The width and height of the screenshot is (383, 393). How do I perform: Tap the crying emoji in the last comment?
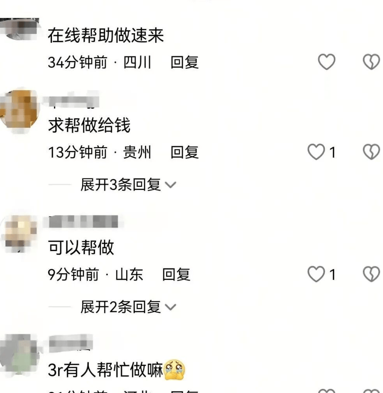(x=174, y=370)
